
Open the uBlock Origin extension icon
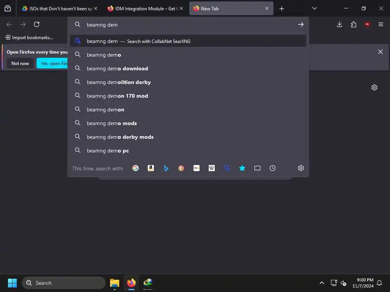(x=367, y=24)
